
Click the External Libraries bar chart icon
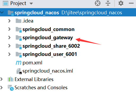point(11,79)
